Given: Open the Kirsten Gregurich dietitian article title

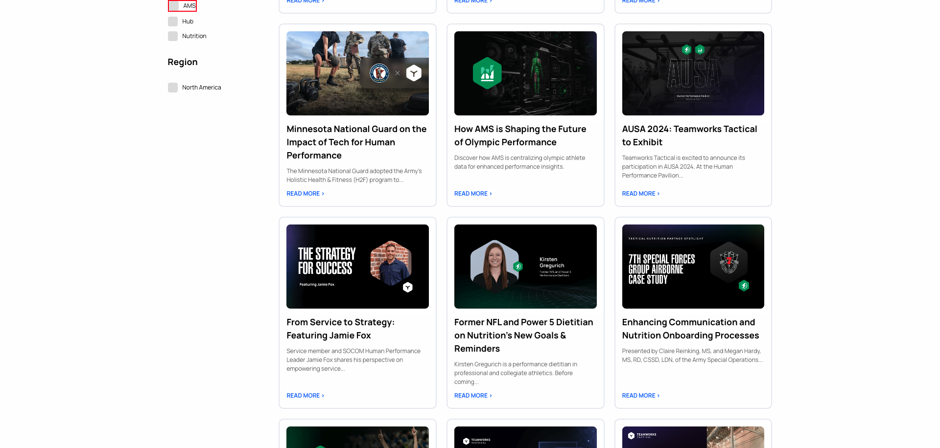Looking at the screenshot, I should (x=523, y=335).
